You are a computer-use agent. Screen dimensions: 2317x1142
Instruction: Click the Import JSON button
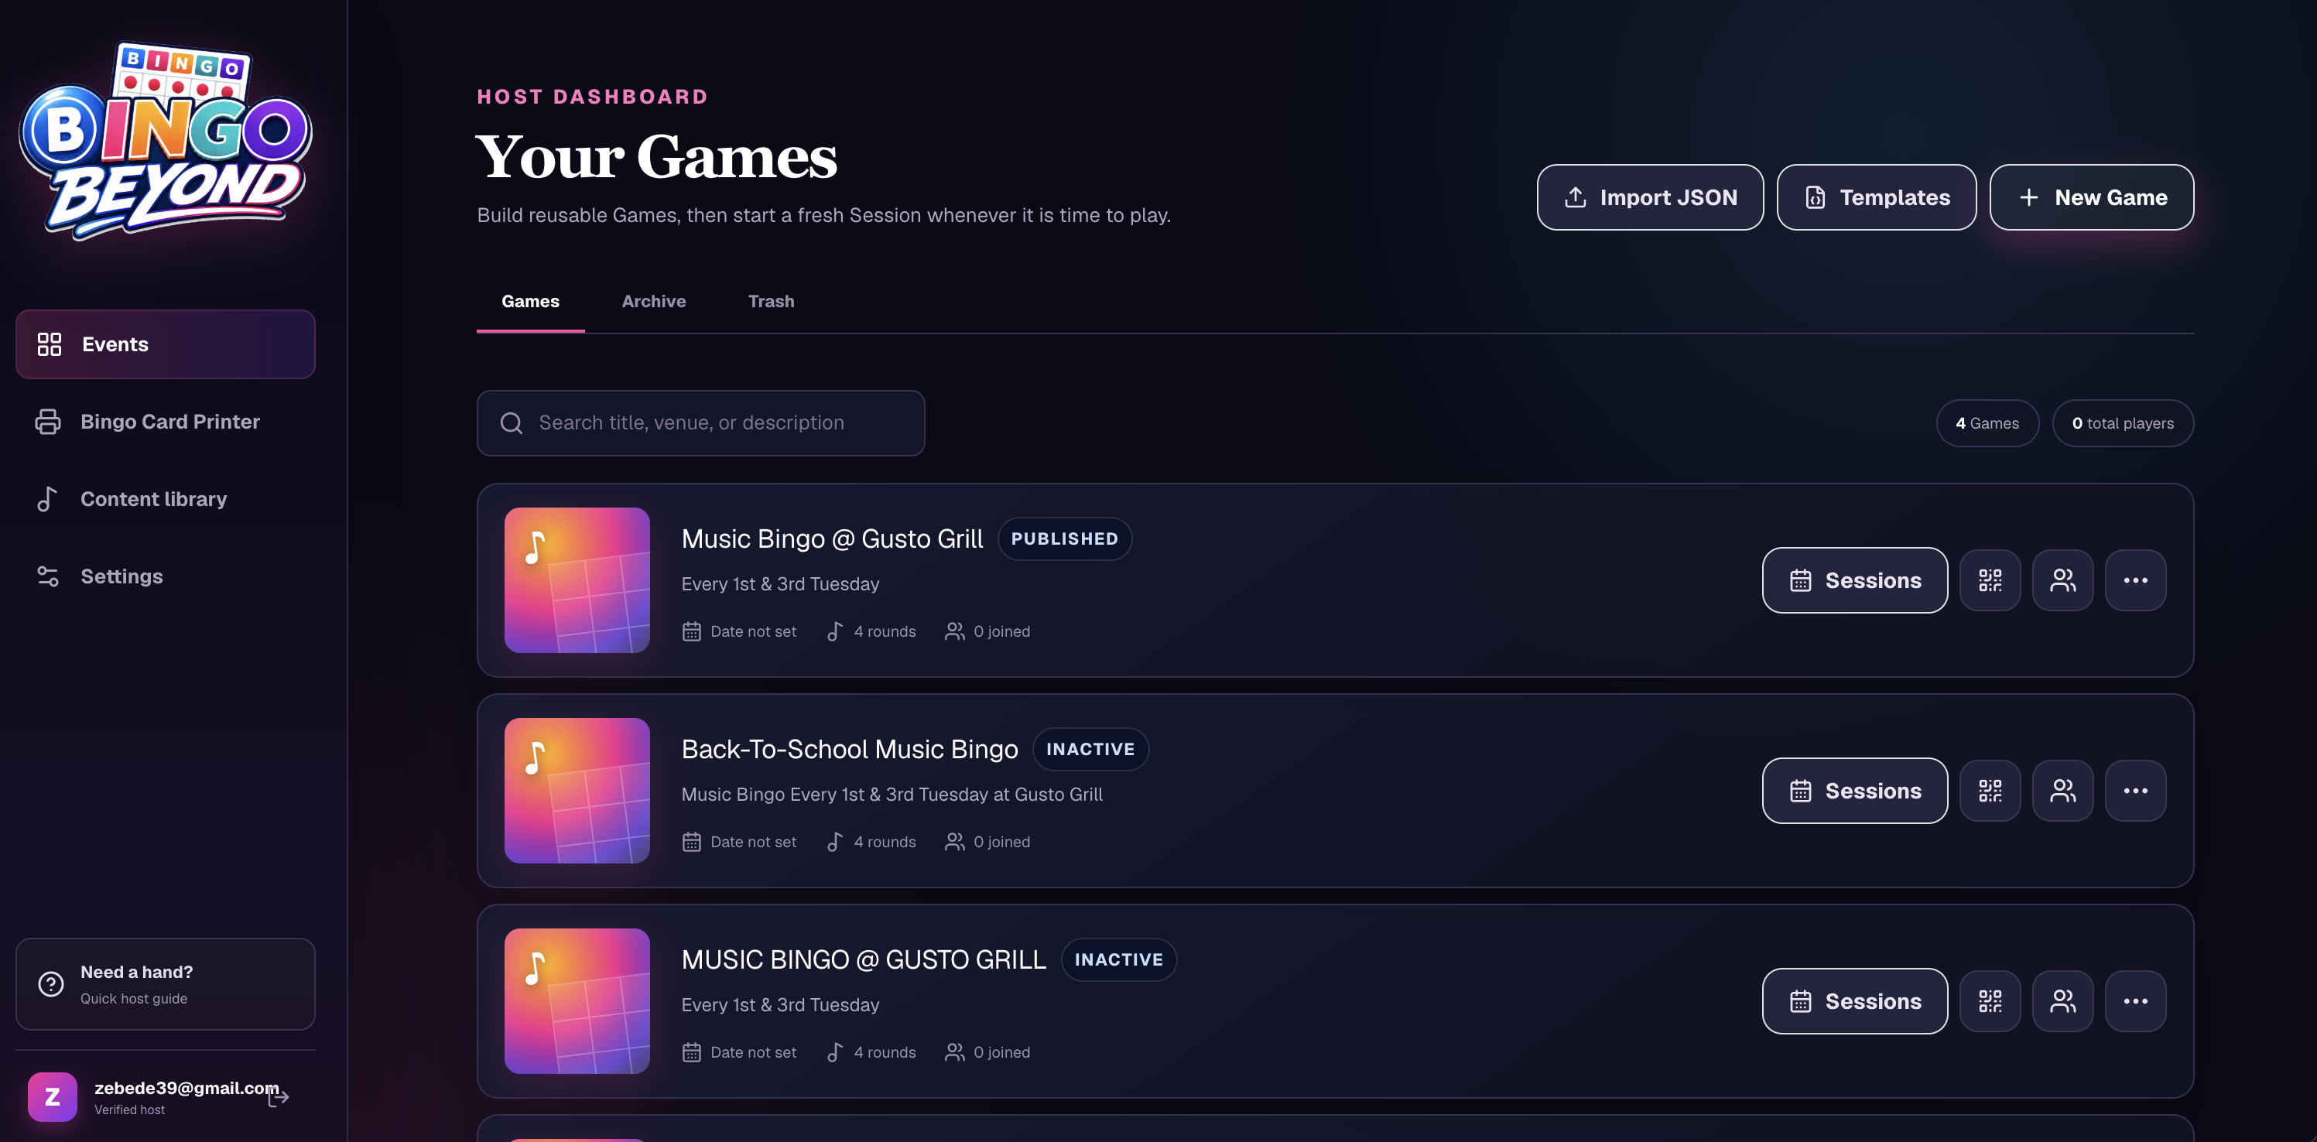point(1650,197)
